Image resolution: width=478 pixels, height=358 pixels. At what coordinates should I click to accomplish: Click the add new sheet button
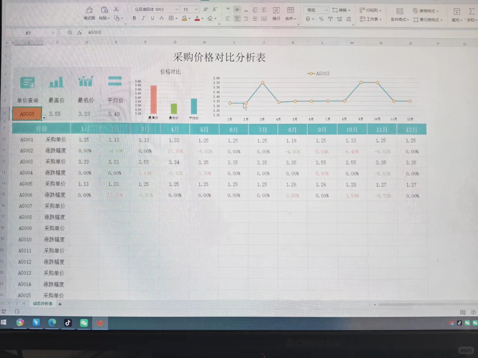coord(60,304)
